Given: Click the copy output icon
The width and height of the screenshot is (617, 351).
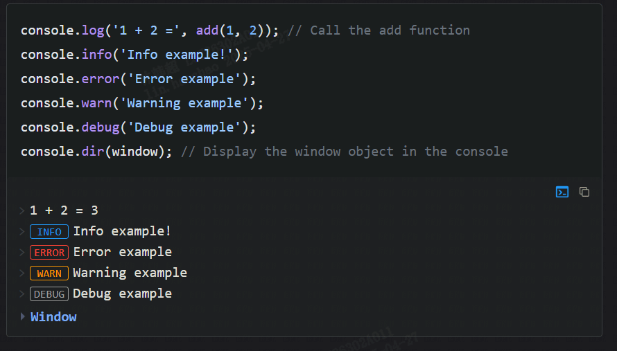Looking at the screenshot, I should (x=584, y=192).
